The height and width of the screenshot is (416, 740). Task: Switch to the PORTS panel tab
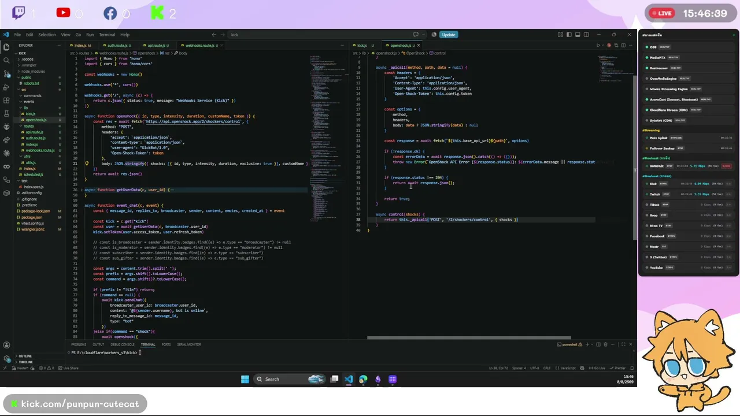166,344
